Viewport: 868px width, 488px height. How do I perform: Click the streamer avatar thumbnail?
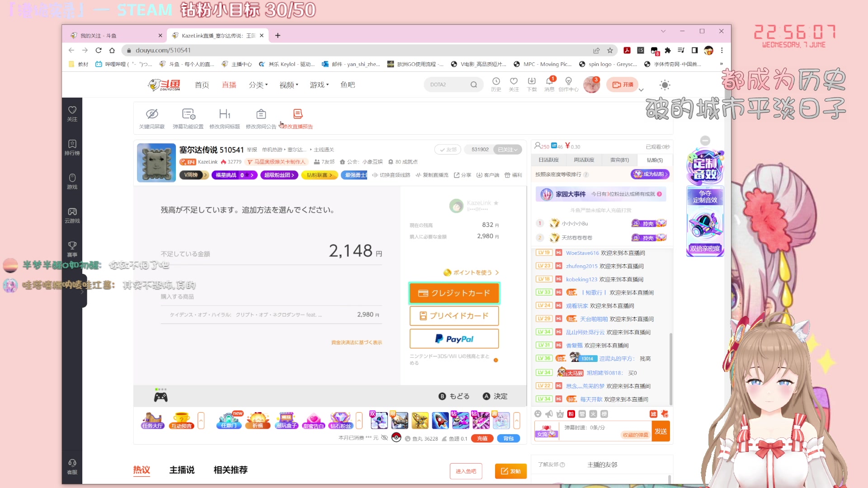[156, 163]
